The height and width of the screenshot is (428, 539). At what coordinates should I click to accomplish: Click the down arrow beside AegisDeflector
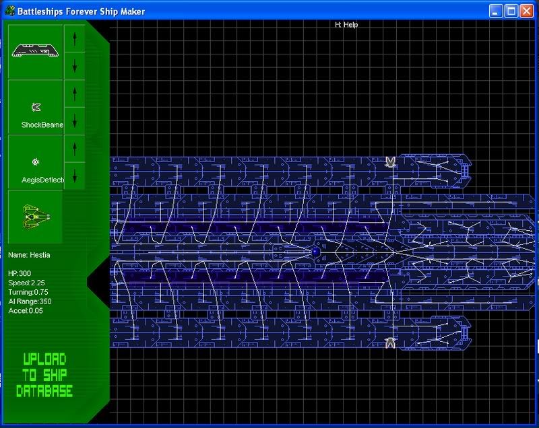coord(75,176)
